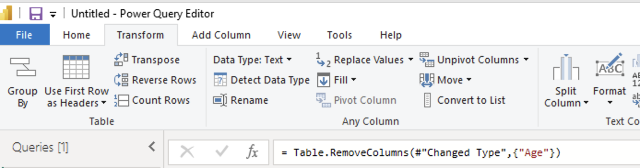The width and height of the screenshot is (640, 168).
Task: Select the Transpose table icon
Action: (121, 60)
